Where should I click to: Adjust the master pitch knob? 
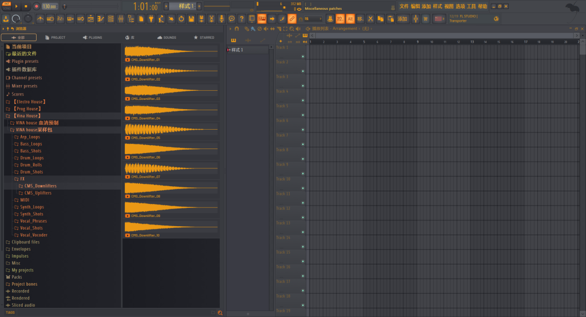point(28,19)
